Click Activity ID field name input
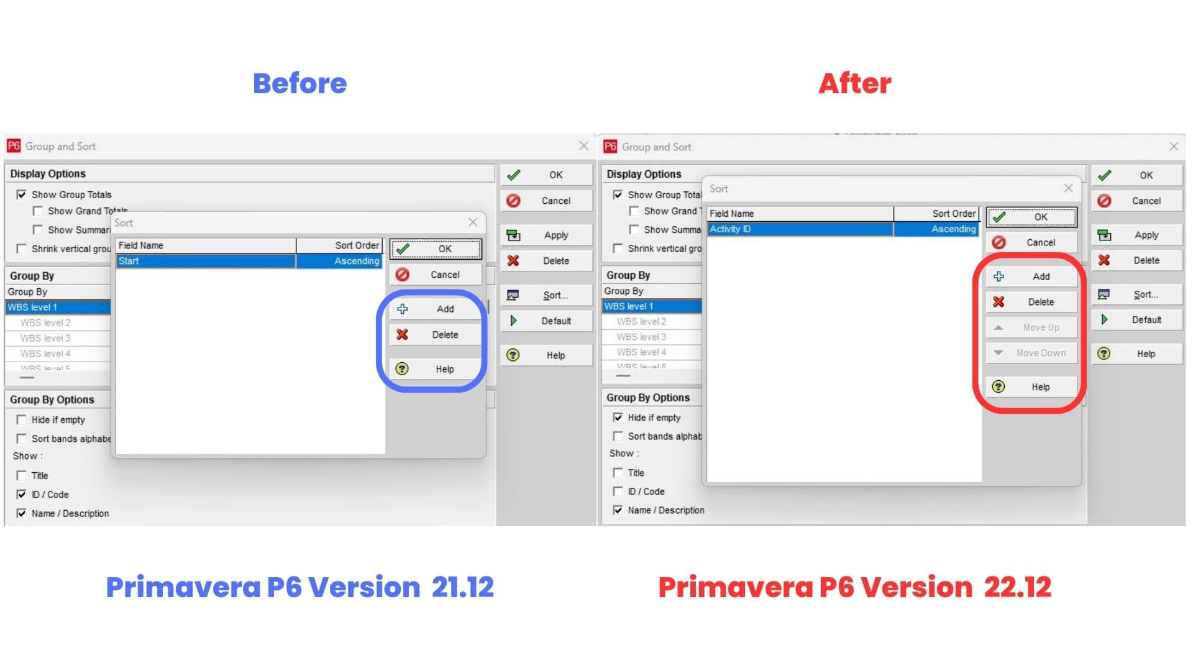The height and width of the screenshot is (671, 1193). point(799,229)
